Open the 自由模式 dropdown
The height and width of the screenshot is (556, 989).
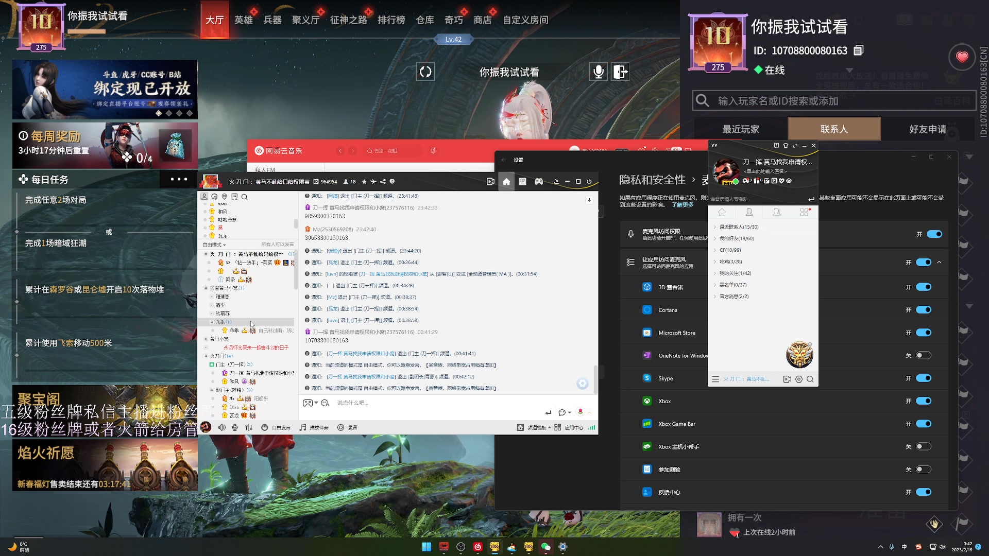click(215, 245)
